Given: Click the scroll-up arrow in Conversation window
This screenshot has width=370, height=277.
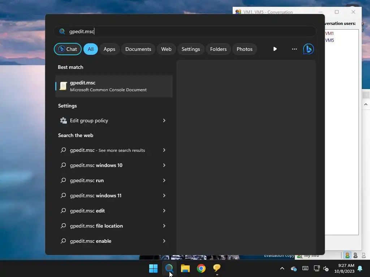Looking at the screenshot, I should click(366, 104).
